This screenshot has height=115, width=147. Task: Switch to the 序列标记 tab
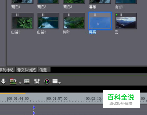tap(7, 70)
